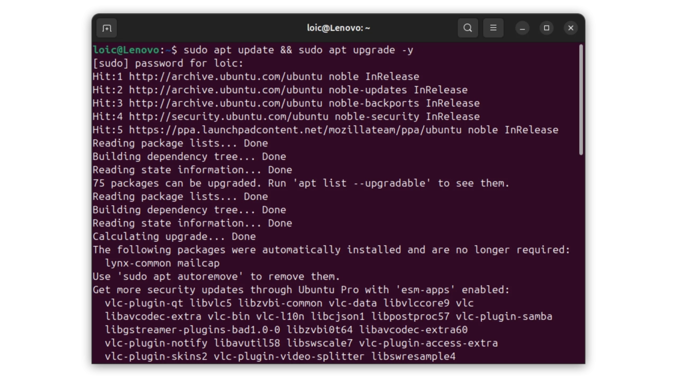The image size is (677, 381).
Task: Click the green loic@Lenovo prompt text
Action: coord(125,50)
